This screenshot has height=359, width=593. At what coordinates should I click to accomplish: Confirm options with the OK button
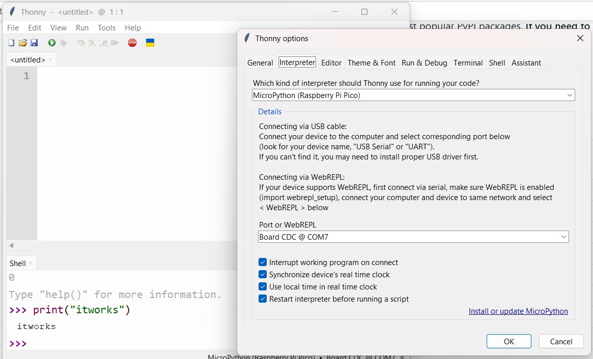[x=509, y=341]
